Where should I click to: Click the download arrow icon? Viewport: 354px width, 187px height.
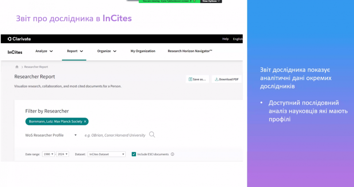216,79
